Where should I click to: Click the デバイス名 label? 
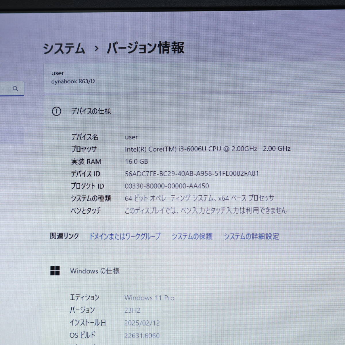85,137
